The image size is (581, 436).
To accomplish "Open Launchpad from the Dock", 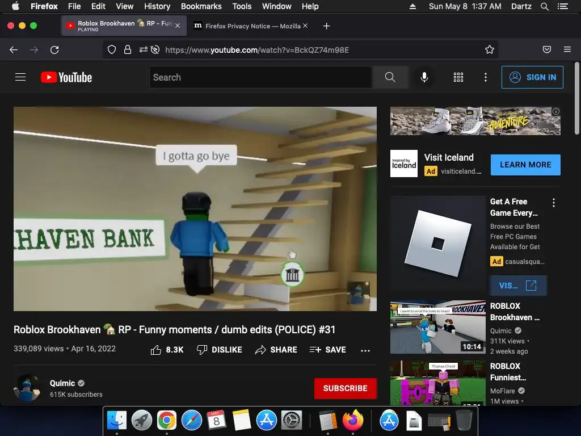I will pyautogui.click(x=141, y=421).
